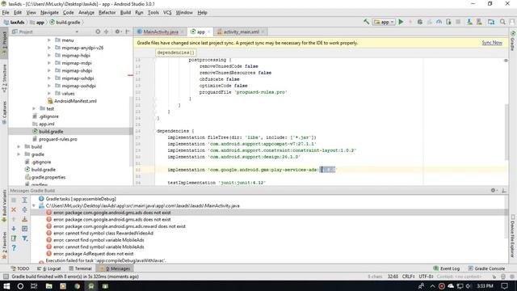Open the notification center icon
Screen dimensions: 517x291
[x=504, y=286]
